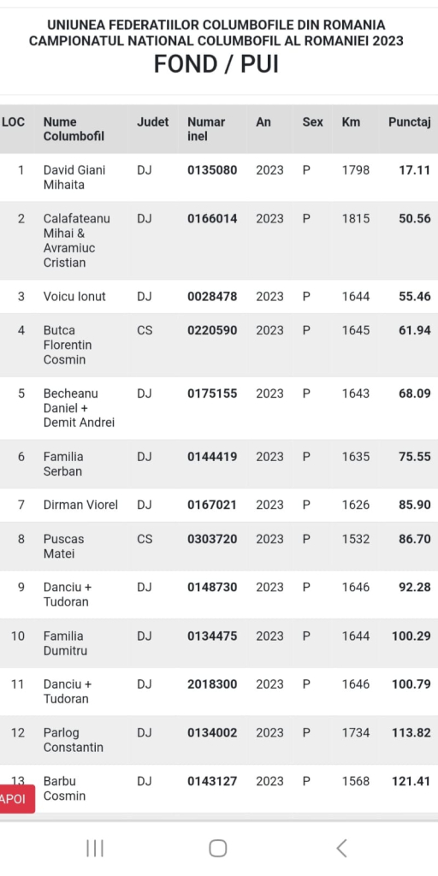438x876 pixels.
Task: Tap the Android back arrow icon
Action: 341,848
